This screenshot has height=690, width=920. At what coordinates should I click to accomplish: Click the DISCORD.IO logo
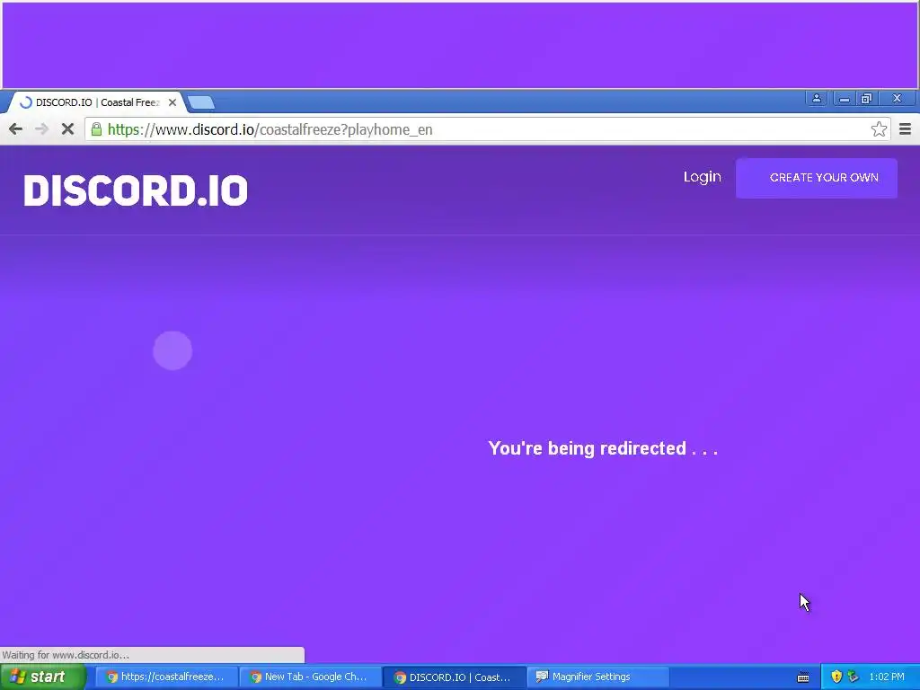coord(136,190)
